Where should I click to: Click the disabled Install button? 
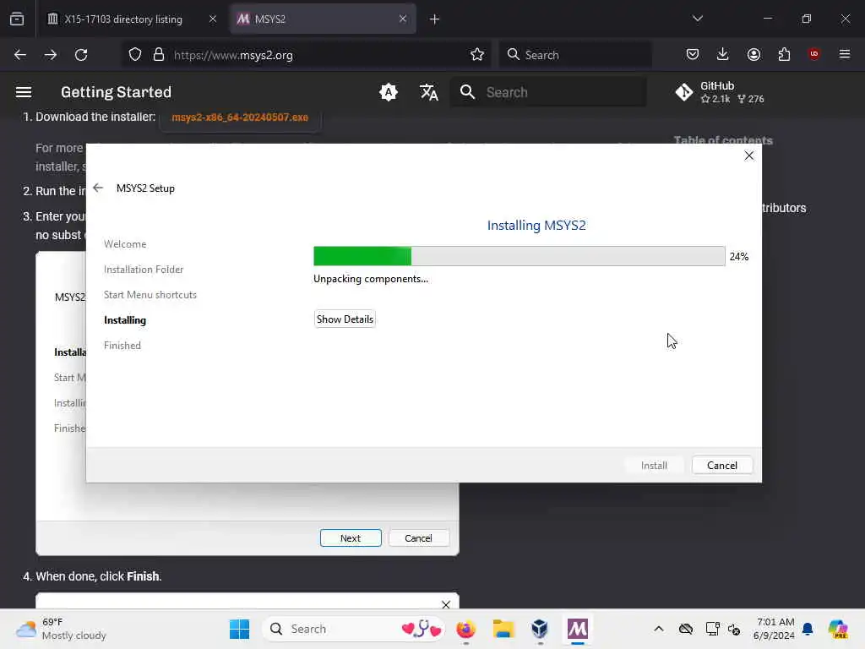coord(654,466)
